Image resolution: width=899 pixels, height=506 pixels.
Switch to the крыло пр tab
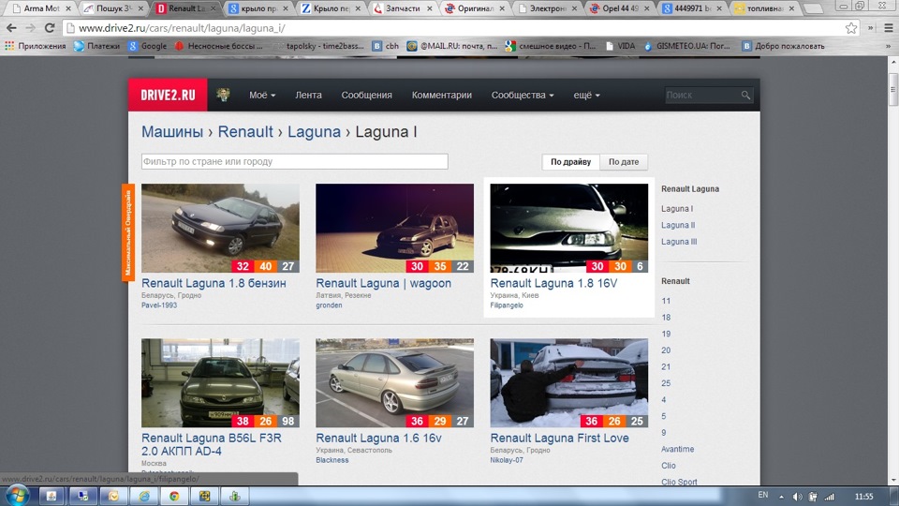point(258,8)
